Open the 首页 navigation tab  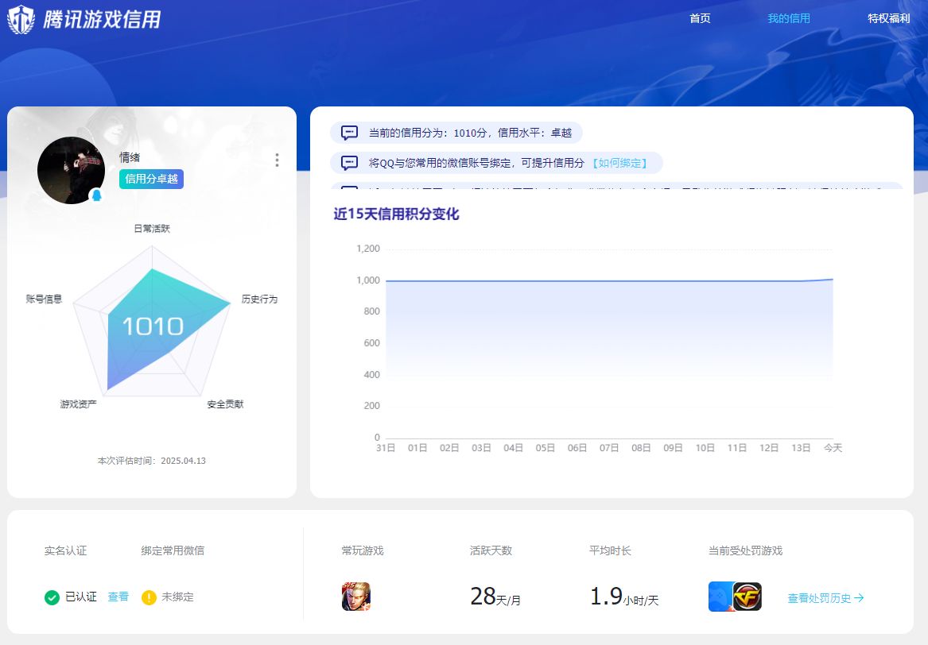pyautogui.click(x=700, y=18)
